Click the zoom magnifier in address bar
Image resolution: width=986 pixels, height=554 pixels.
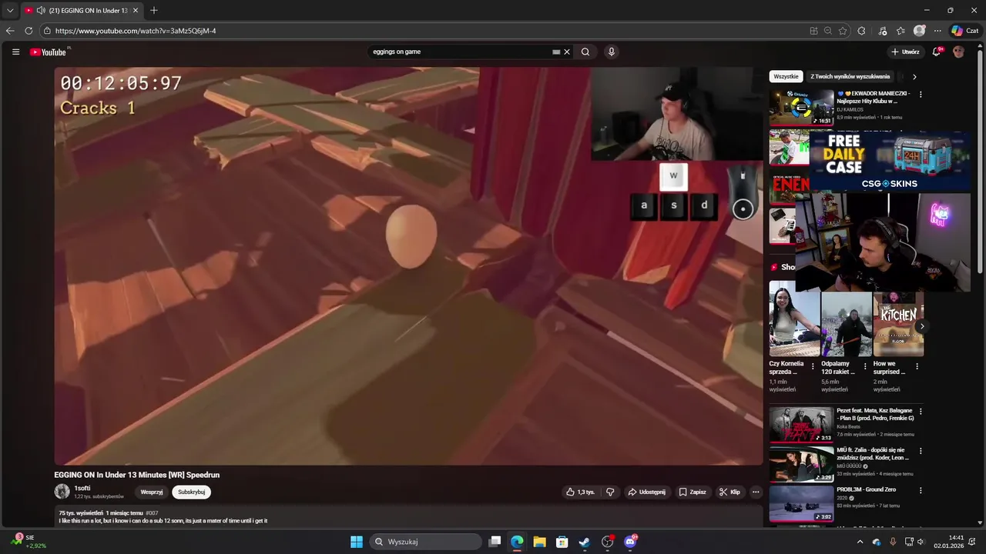[828, 31]
